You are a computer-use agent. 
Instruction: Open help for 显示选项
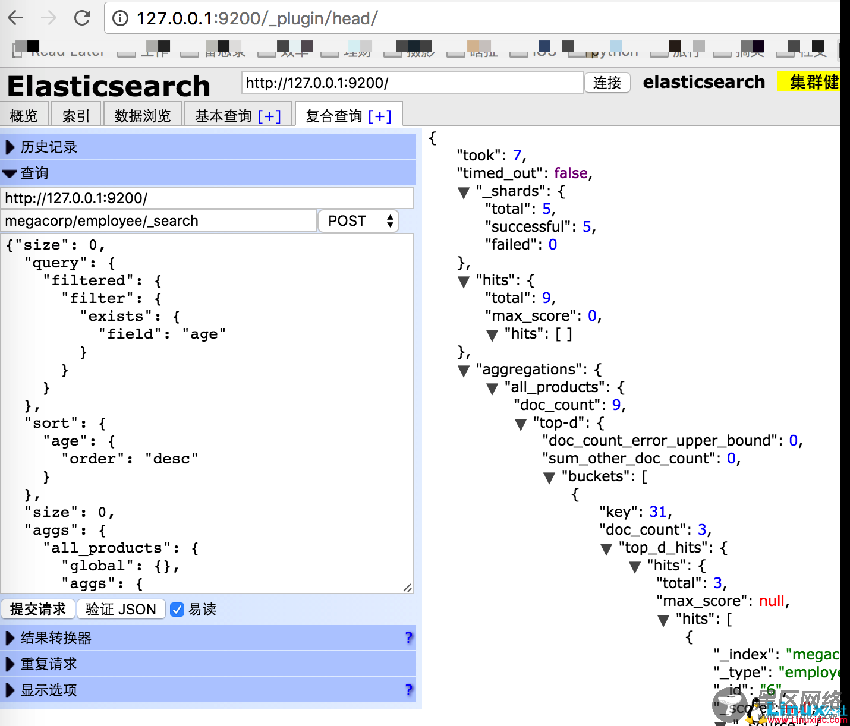click(x=408, y=690)
